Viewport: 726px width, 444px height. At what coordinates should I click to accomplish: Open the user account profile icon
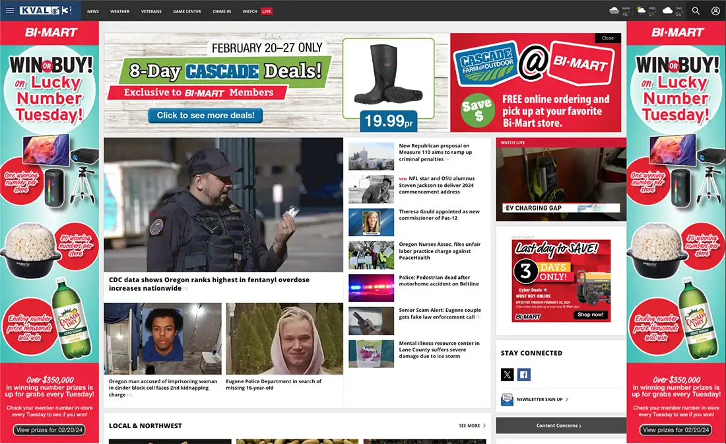pos(715,11)
